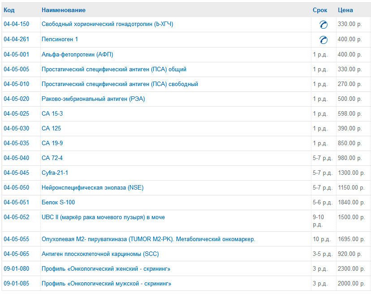Open Антиген плоскоклеточной карциномы (SCC)
The width and height of the screenshot is (371, 294).
tap(100, 254)
